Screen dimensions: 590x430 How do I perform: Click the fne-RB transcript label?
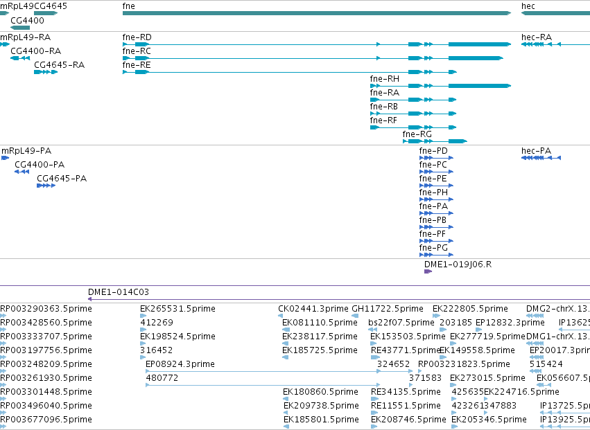click(x=384, y=107)
